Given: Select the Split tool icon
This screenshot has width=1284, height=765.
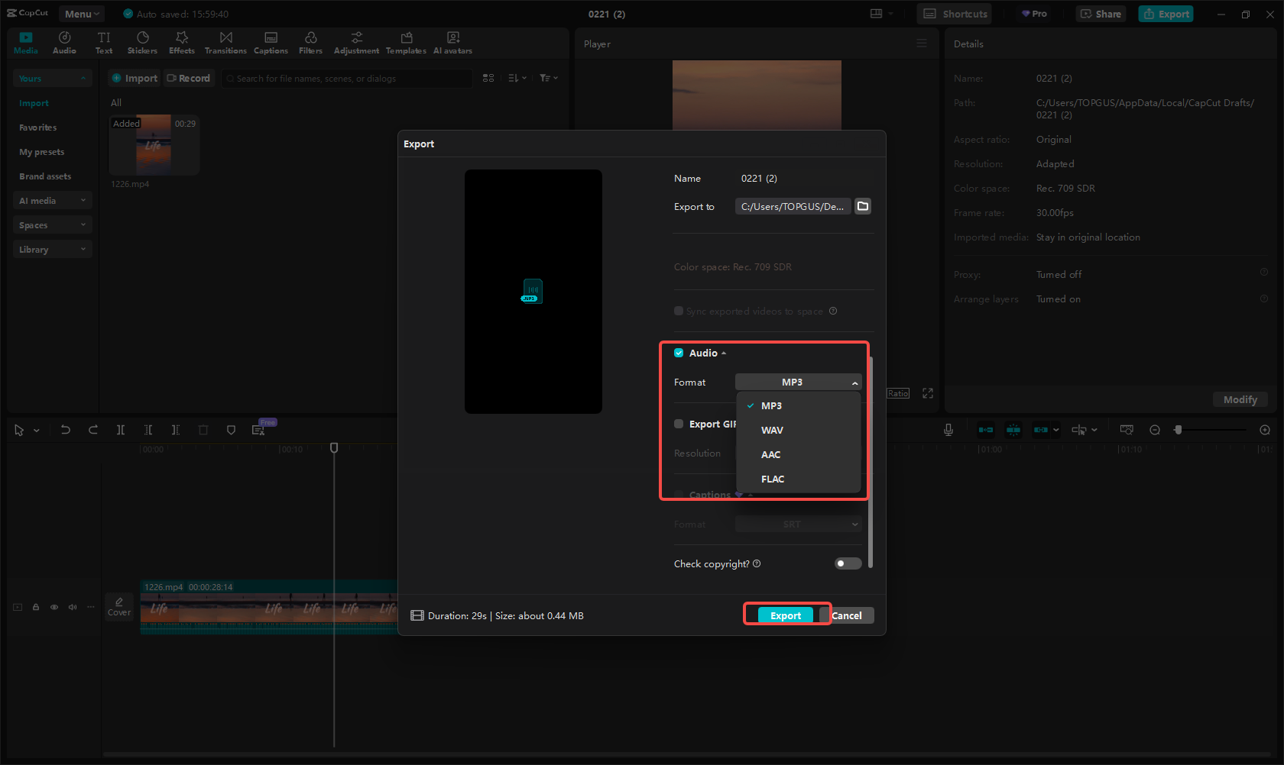Looking at the screenshot, I should point(121,430).
